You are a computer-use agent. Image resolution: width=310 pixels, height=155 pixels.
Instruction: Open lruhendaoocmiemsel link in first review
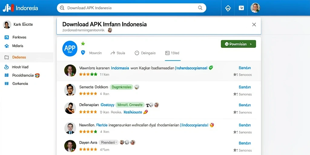[x=192, y=68]
